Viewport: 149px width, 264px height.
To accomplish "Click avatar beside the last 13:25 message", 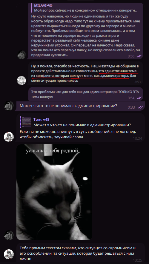I will pos(9,254).
